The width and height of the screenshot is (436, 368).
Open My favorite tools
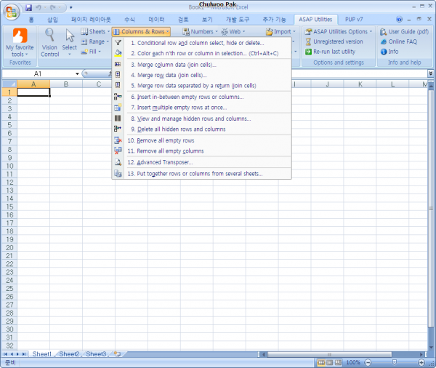(x=20, y=43)
